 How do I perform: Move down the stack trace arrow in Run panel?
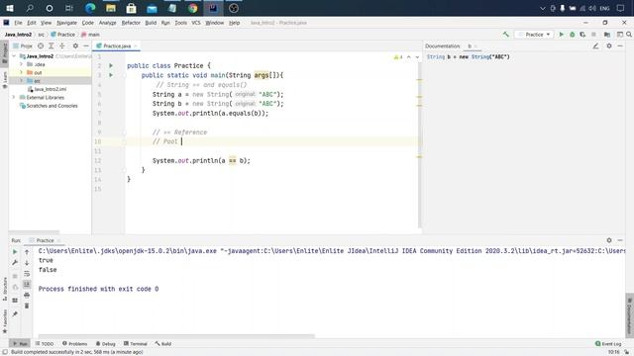[27, 263]
